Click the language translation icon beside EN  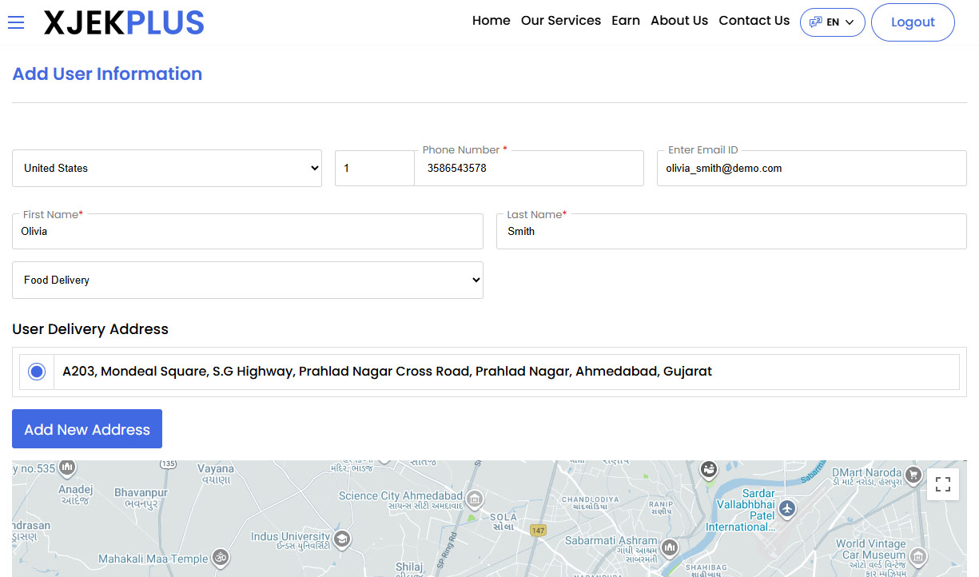(816, 22)
